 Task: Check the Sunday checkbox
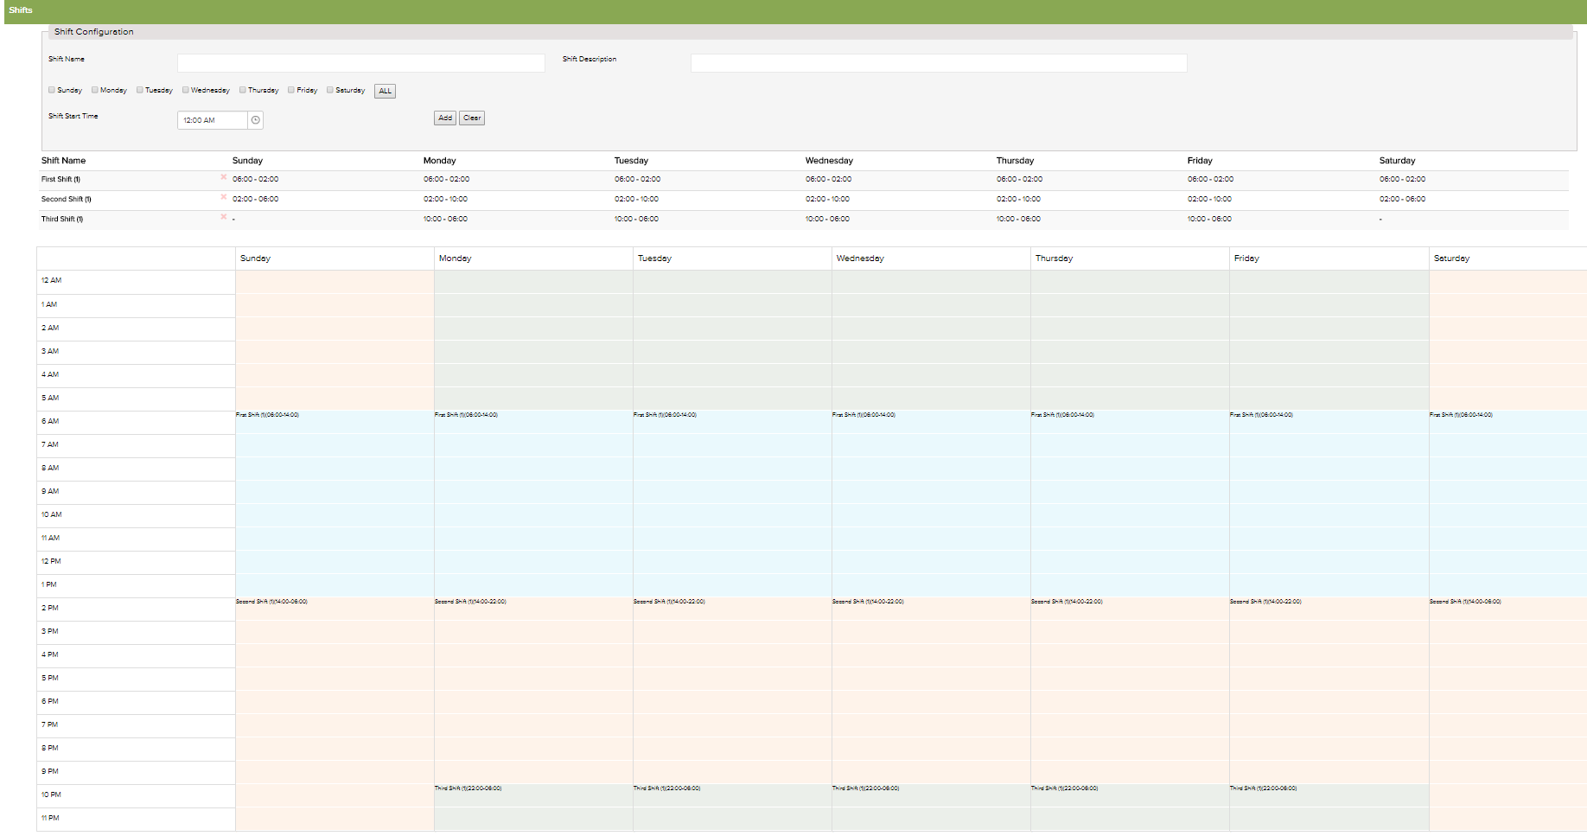(x=52, y=90)
